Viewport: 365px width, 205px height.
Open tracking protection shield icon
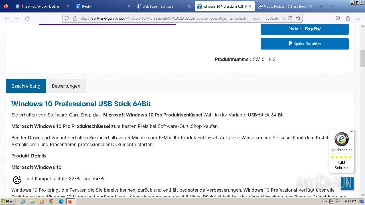[x=67, y=18]
